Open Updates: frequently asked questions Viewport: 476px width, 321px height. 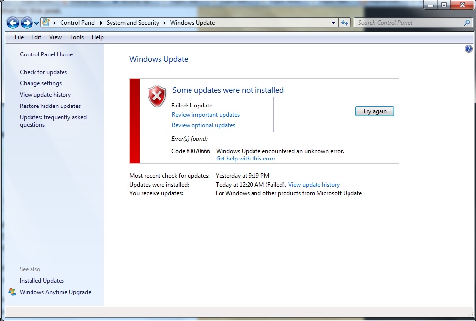point(53,121)
